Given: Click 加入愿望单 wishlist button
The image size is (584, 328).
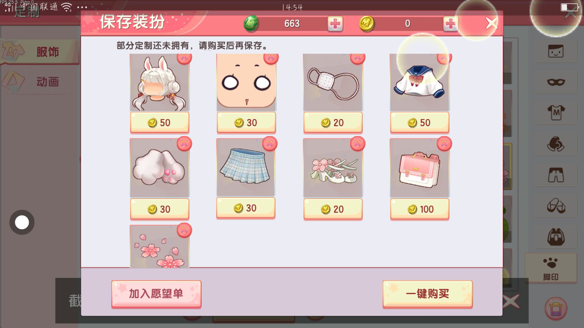Looking at the screenshot, I should 156,294.
